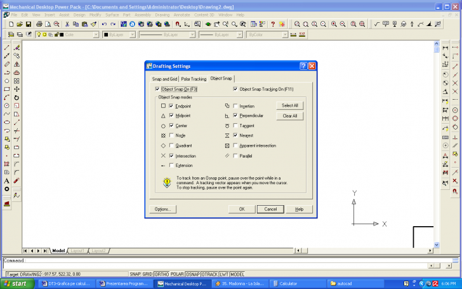Click the Help button in dialog
This screenshot has width=462, height=289.
click(299, 209)
